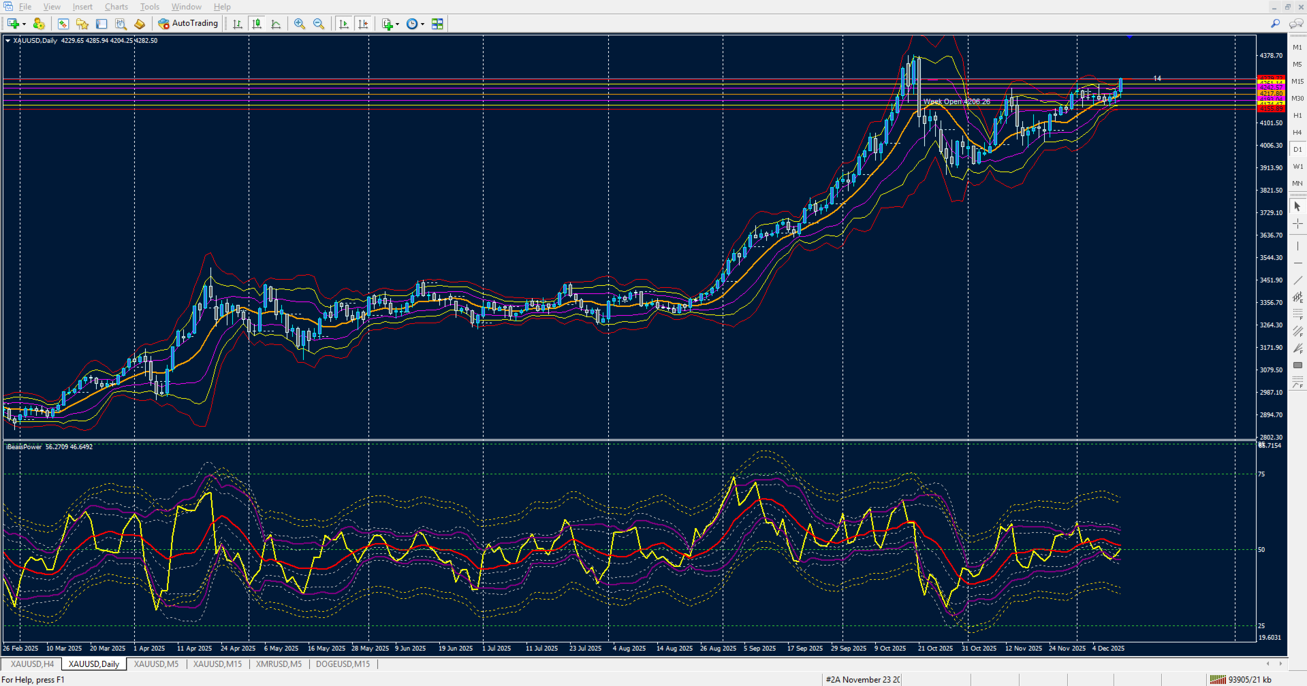This screenshot has height=686, width=1307.
Task: Open the Indicators dropdown arrow
Action: pyautogui.click(x=397, y=24)
